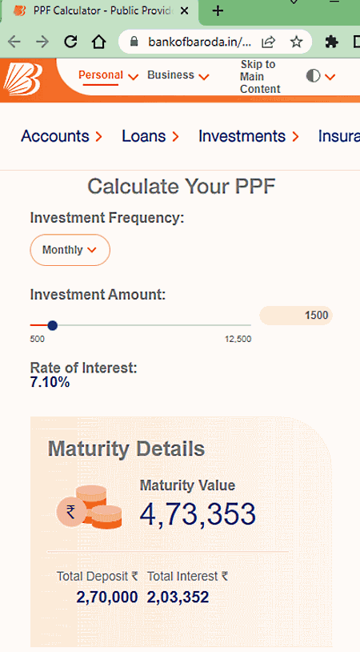The image size is (360, 652).
Task: Reload the page with refresh icon
Action: point(70,42)
